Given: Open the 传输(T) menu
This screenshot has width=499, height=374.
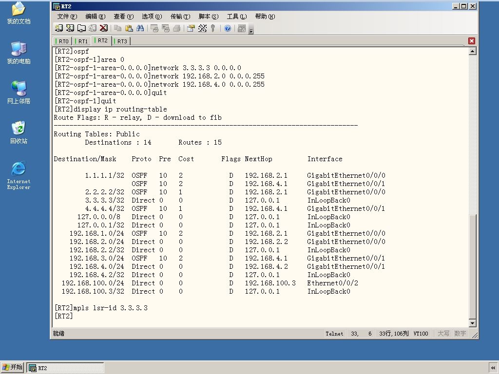Looking at the screenshot, I should [180, 17].
